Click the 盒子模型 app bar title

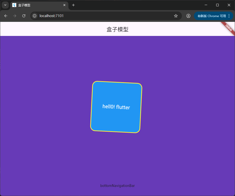[x=117, y=29]
